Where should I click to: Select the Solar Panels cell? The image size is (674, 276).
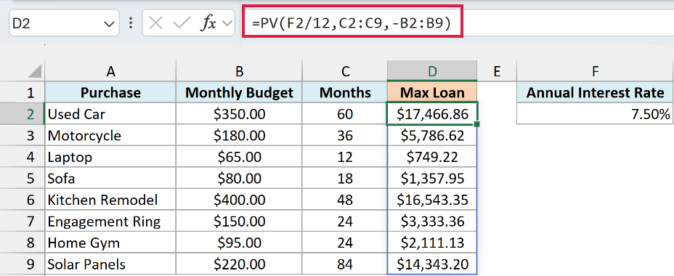(110, 264)
